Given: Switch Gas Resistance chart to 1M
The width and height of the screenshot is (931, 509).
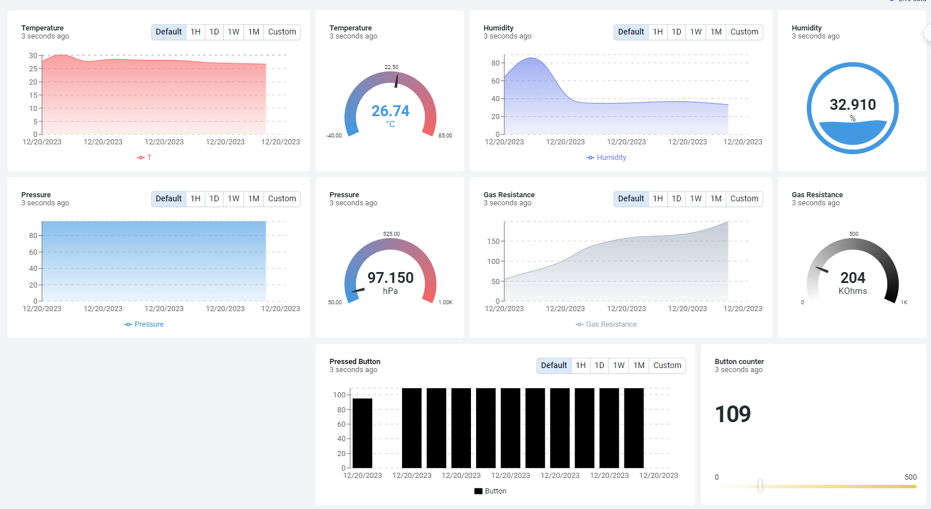Looking at the screenshot, I should pos(716,199).
